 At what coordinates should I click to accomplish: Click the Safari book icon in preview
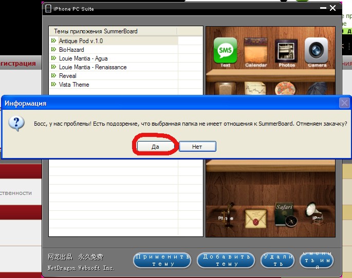click(x=286, y=214)
